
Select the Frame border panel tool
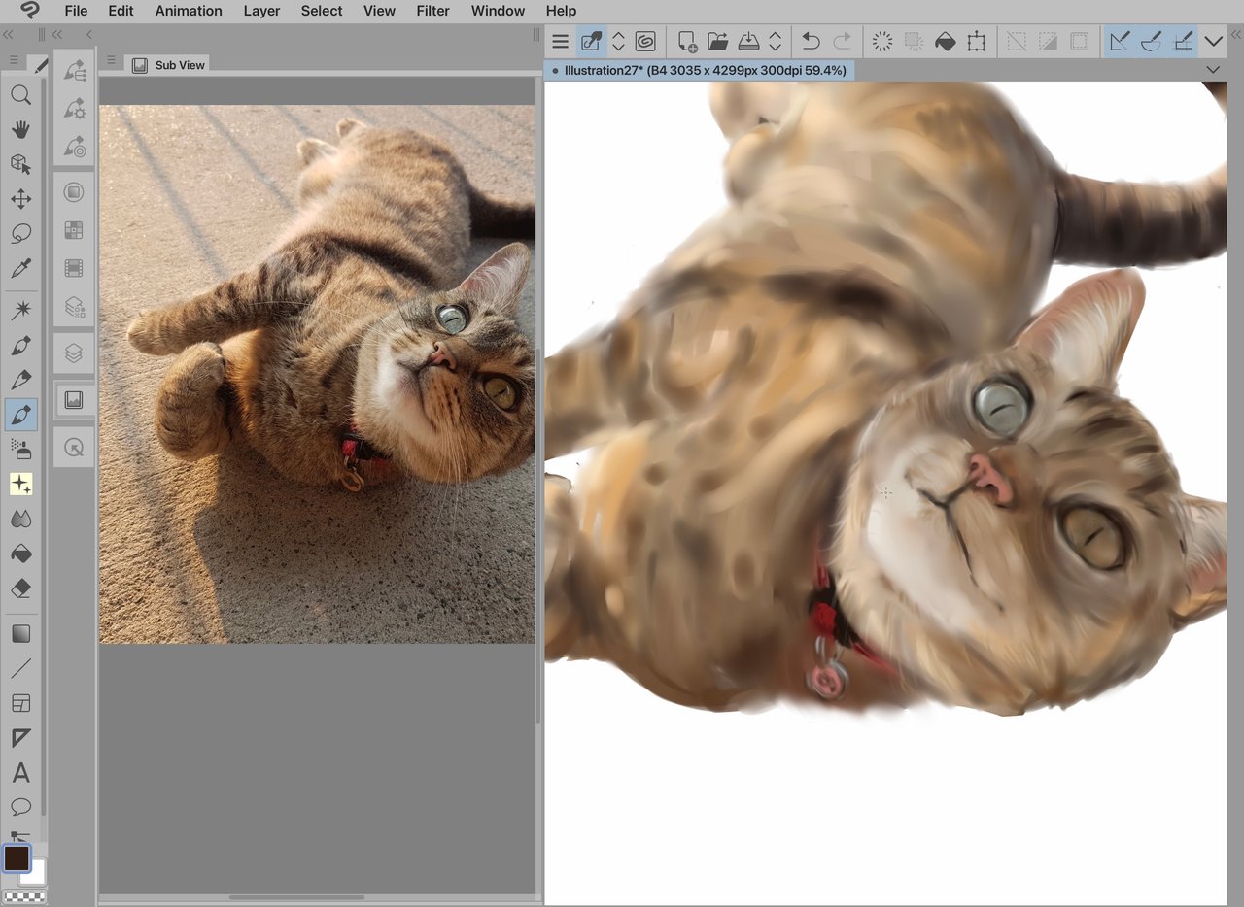point(20,703)
